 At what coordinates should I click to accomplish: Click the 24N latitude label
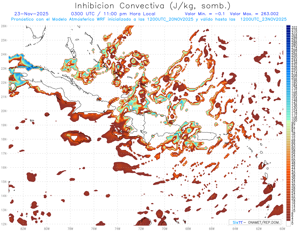pos(3,54)
